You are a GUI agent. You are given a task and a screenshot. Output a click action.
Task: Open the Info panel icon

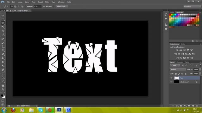tap(166, 29)
